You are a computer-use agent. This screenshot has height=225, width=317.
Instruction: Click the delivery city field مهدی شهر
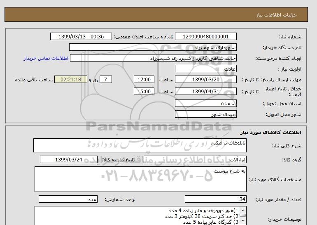[205, 114]
